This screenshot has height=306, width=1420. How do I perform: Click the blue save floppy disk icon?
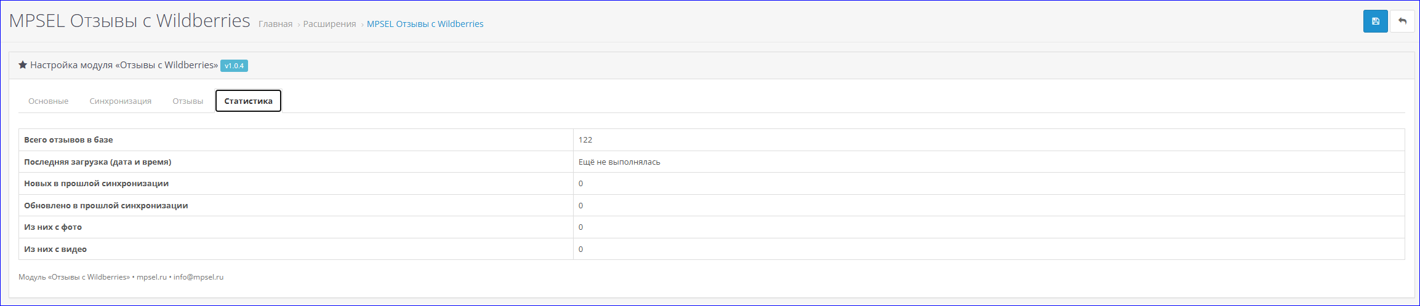(1375, 21)
